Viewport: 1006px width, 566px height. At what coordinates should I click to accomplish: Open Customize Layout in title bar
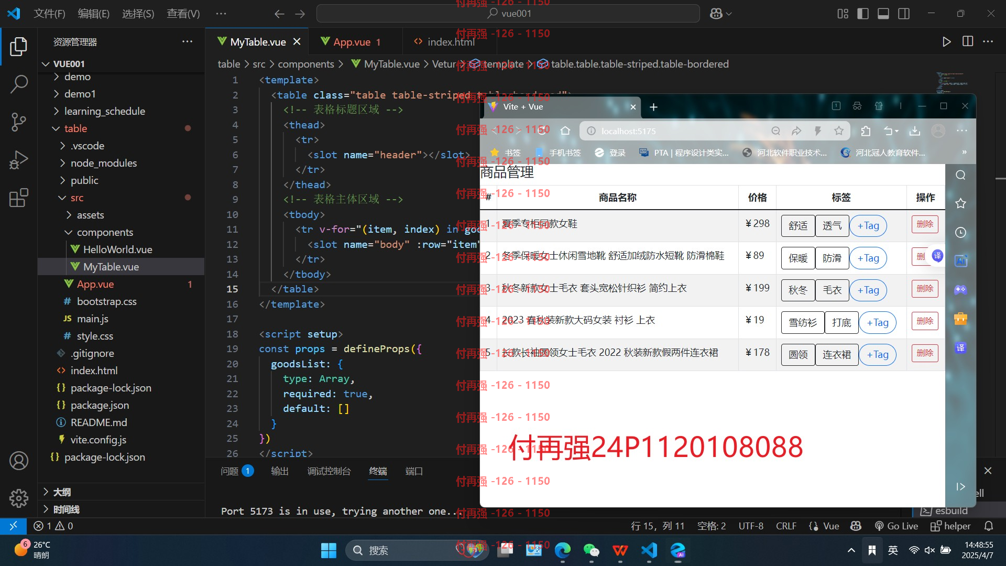(x=843, y=14)
